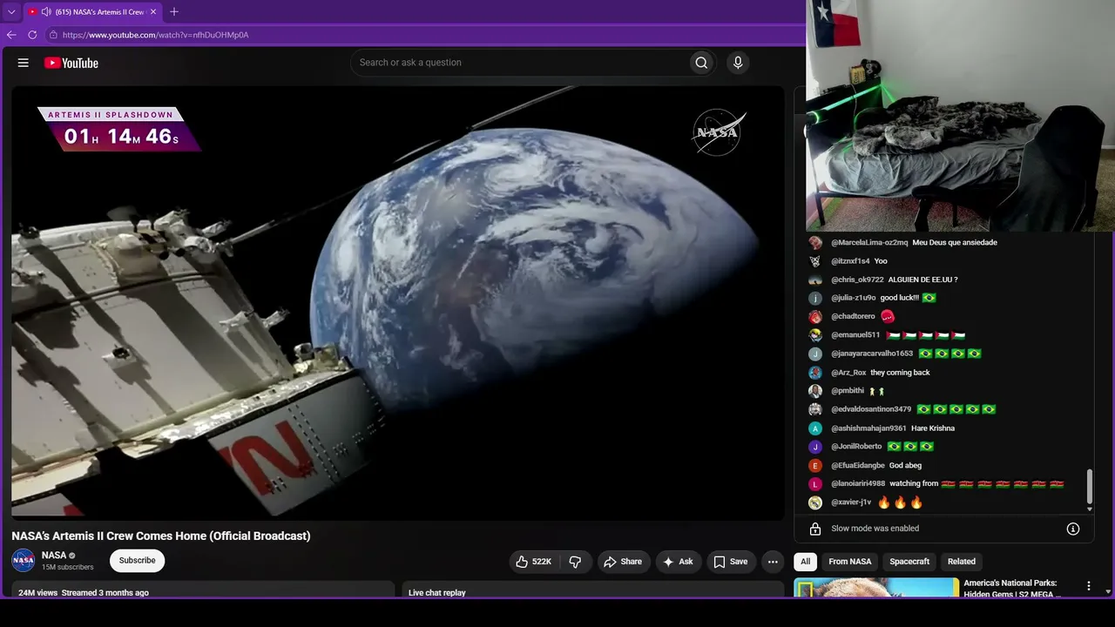
Task: Select the message "they coming back"
Action: (x=900, y=373)
